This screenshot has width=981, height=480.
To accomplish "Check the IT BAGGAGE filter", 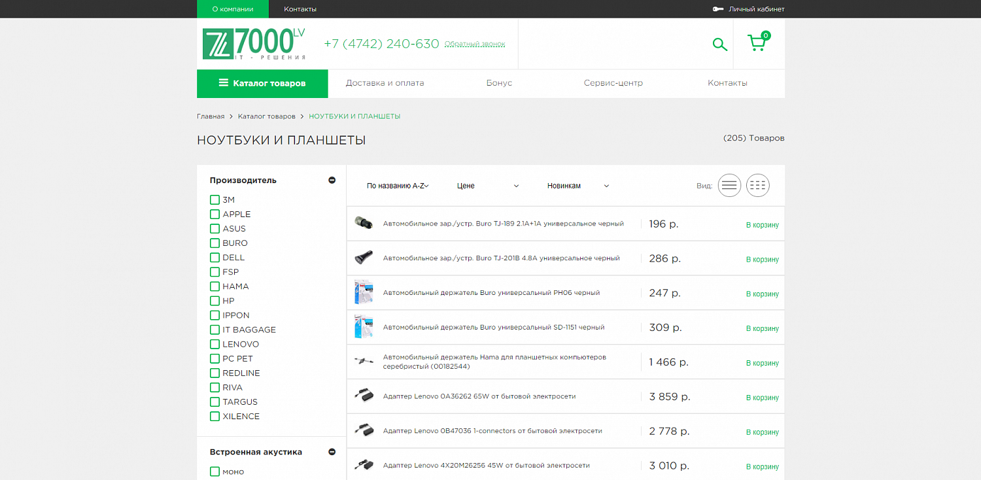I will point(215,330).
